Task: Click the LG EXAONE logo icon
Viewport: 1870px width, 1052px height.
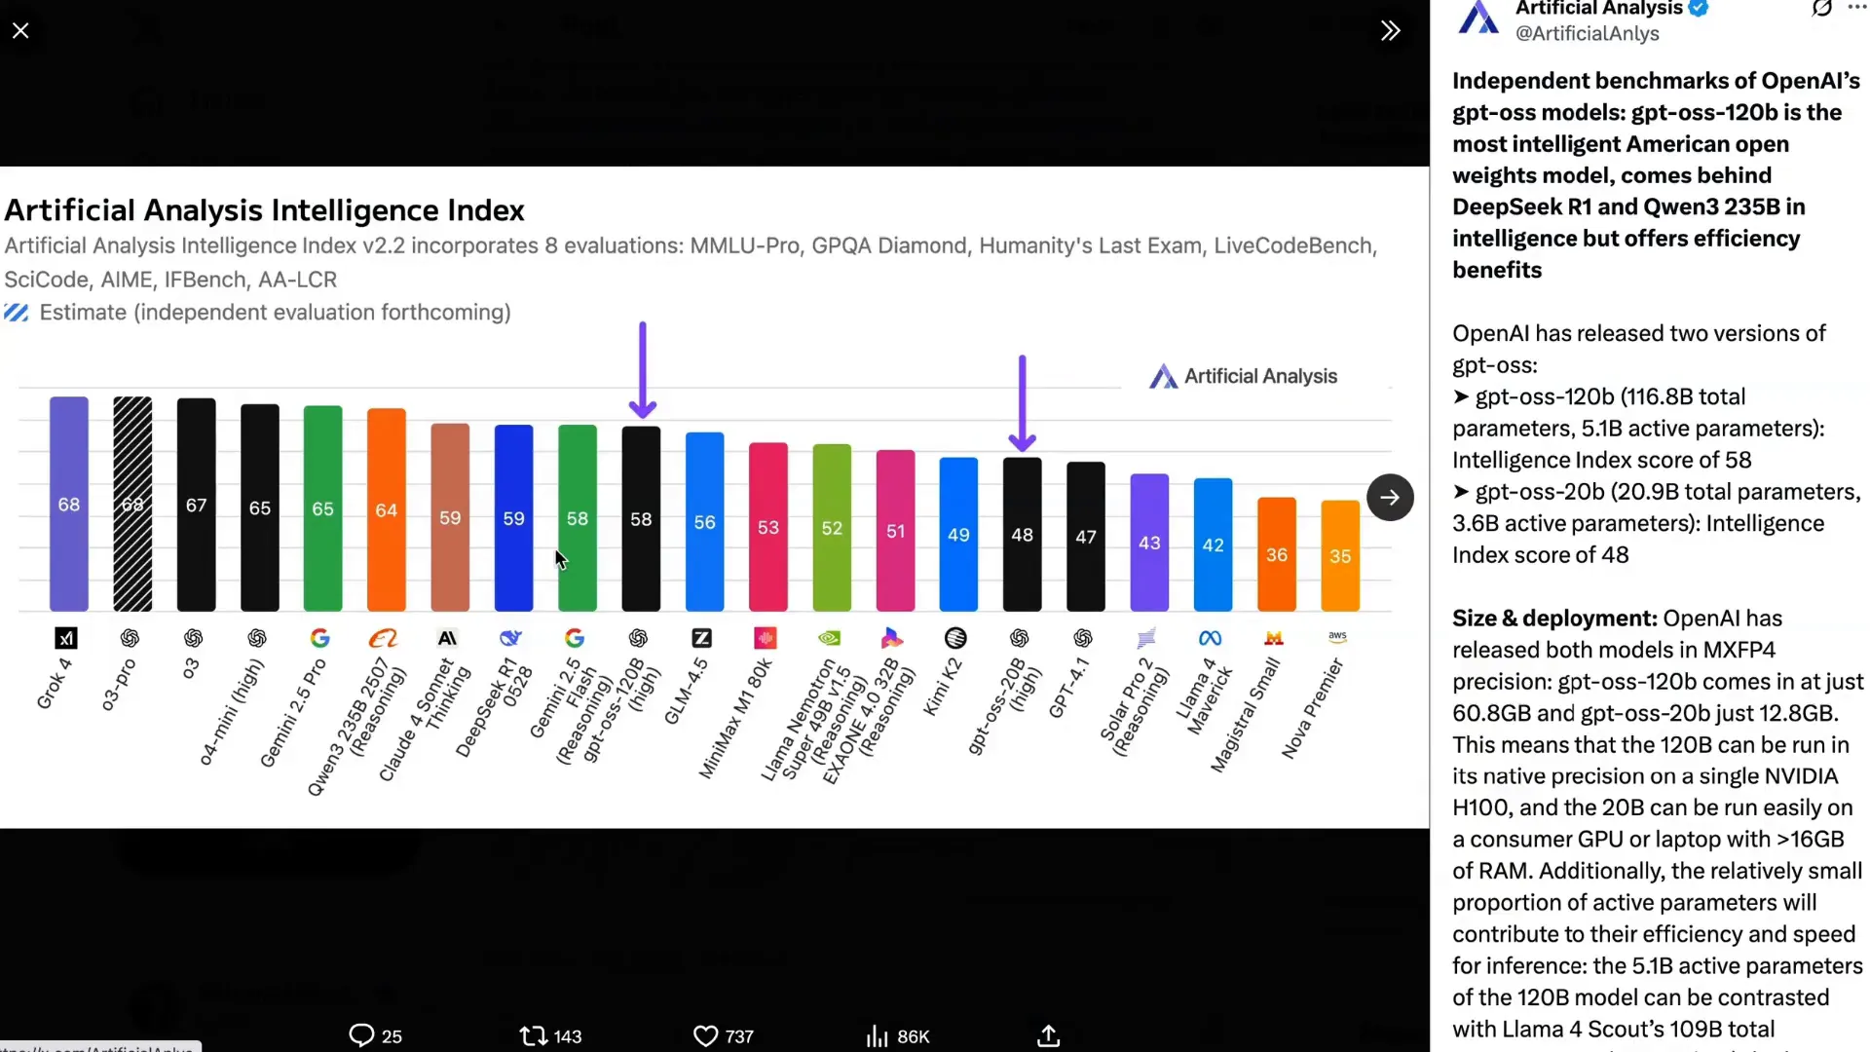Action: pos(892,638)
